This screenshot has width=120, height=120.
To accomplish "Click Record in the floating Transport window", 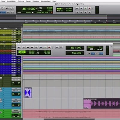I will (x=49, y=47).
